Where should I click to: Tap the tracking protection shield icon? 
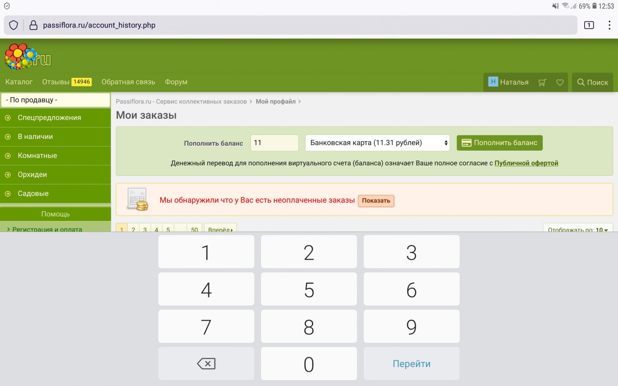click(14, 25)
